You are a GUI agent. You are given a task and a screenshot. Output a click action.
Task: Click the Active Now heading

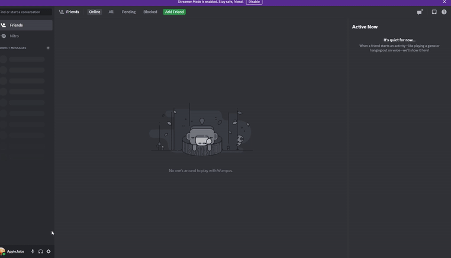pos(365,27)
